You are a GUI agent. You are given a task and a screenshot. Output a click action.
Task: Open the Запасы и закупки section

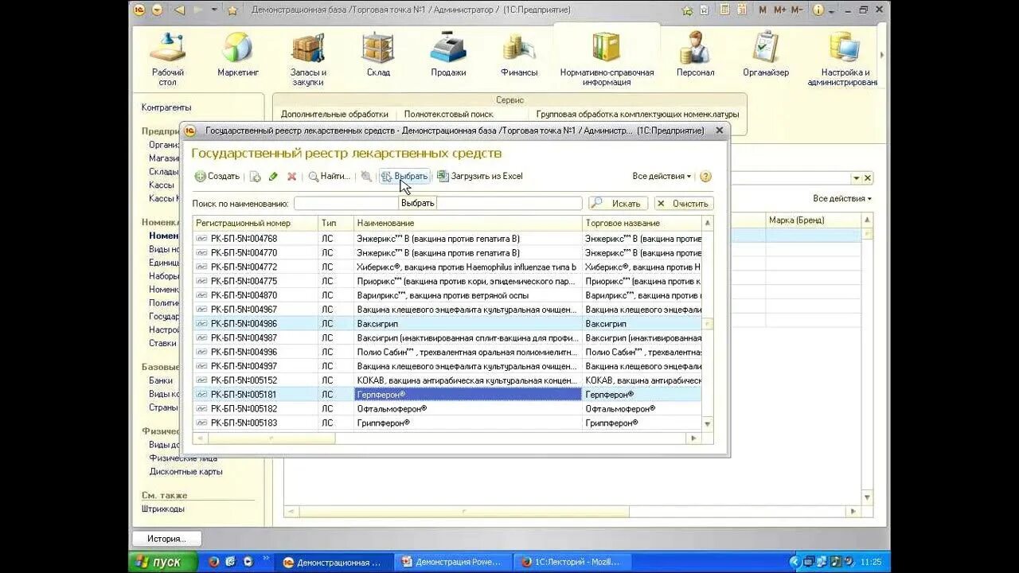click(x=308, y=60)
